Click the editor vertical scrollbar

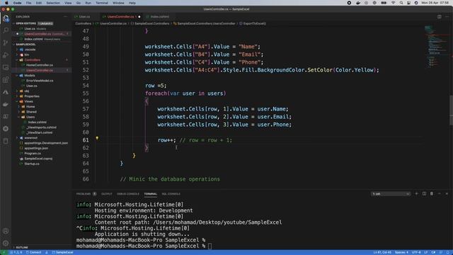coord(451,110)
